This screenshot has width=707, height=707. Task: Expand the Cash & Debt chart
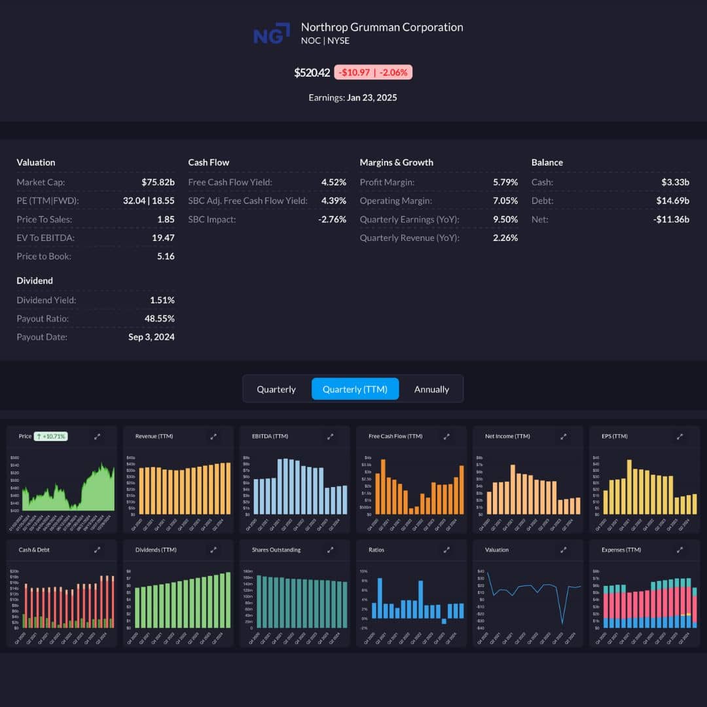[x=97, y=550]
